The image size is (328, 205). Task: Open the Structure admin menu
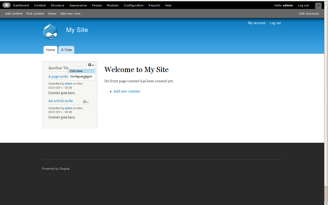click(x=57, y=5)
